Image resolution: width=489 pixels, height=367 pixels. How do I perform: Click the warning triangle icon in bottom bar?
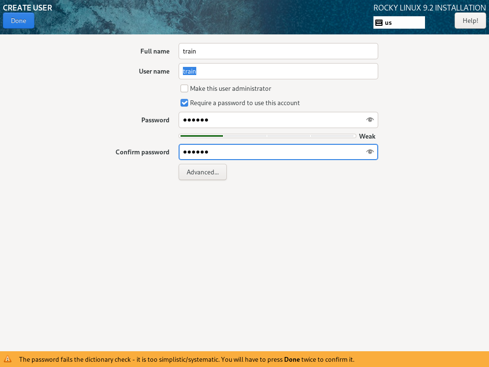pos(8,359)
